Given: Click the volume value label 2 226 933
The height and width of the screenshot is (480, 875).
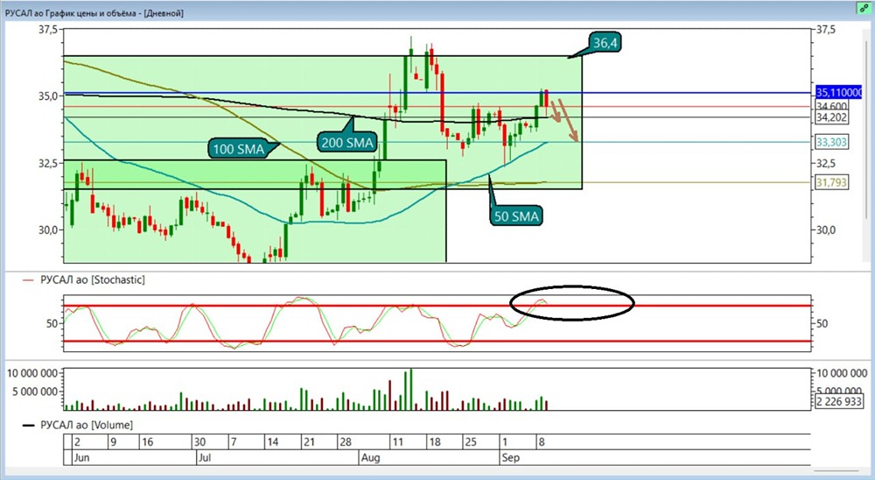Looking at the screenshot, I should click(839, 401).
